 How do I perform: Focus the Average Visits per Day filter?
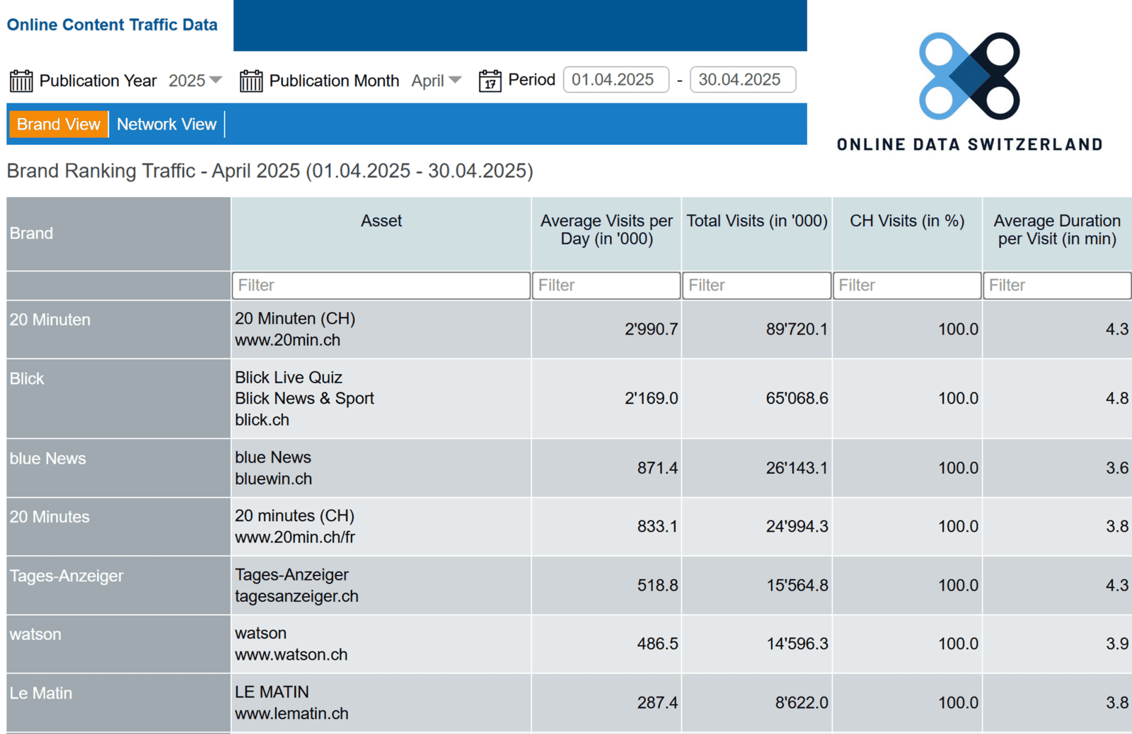coord(606,286)
